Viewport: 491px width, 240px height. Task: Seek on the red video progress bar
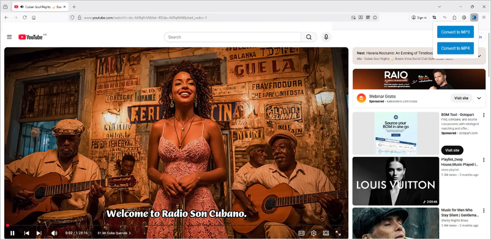tap(176, 225)
